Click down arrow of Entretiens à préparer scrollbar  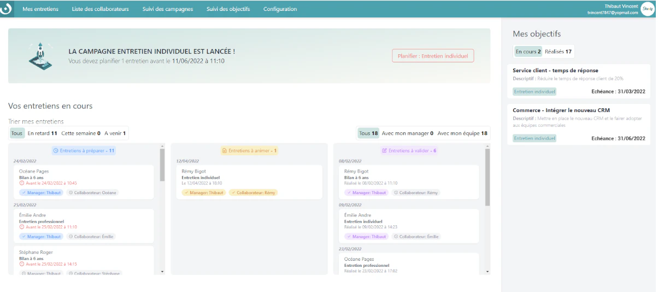tap(162, 272)
